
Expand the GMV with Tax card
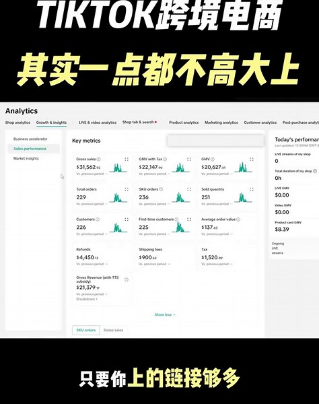click(189, 159)
